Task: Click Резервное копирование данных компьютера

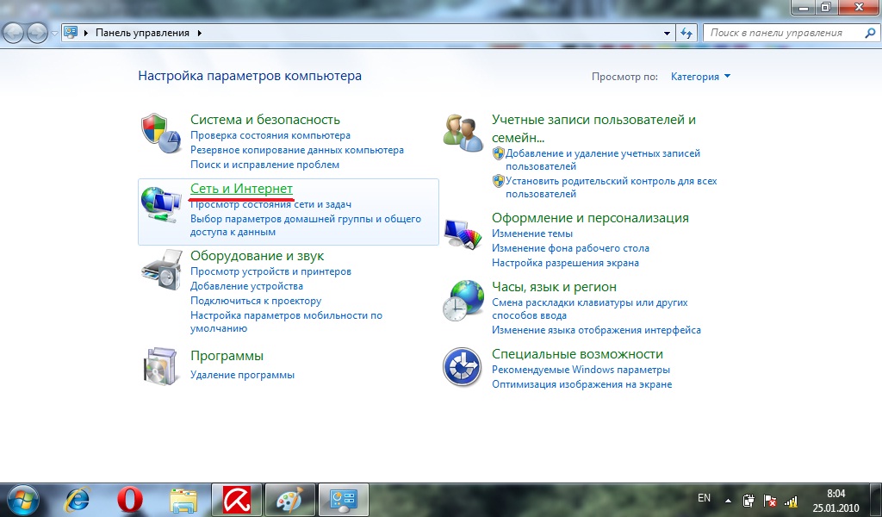Action: coord(297,150)
